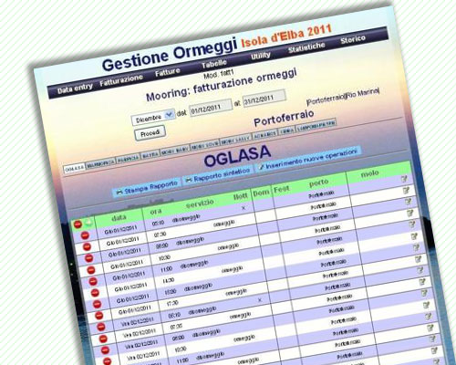The width and height of the screenshot is (456, 365).
Task: Delete the Gio 01/12/2011 14:30 row
Action: click(x=95, y=293)
